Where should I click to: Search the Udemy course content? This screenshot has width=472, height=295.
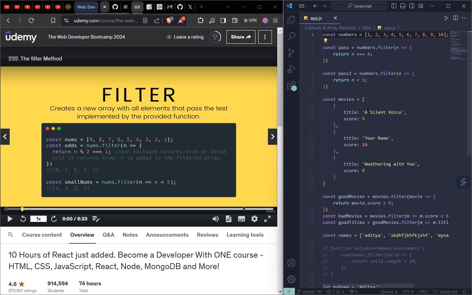(x=11, y=235)
